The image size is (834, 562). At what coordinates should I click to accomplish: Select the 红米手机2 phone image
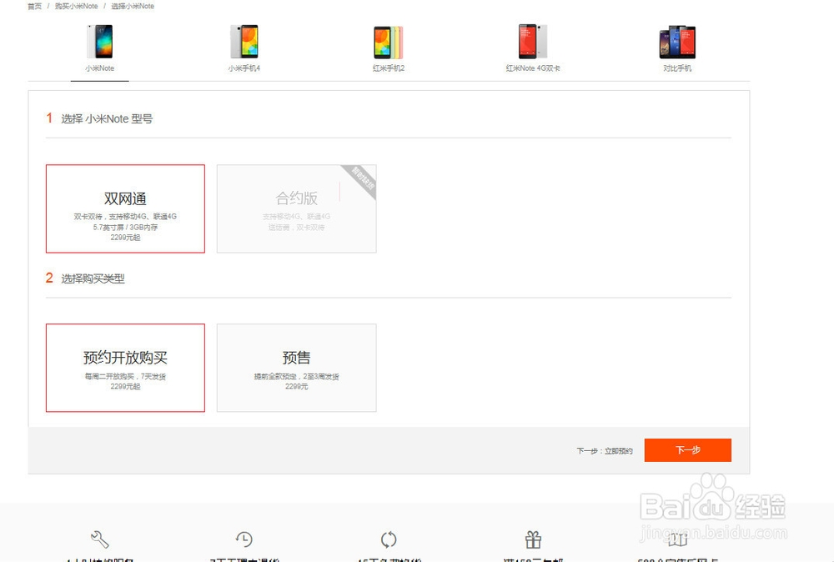point(389,42)
